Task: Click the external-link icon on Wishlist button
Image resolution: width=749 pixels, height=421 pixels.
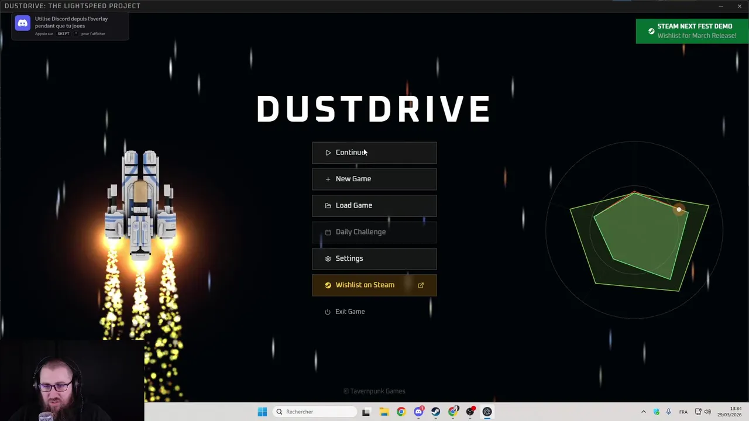Action: [x=421, y=285]
